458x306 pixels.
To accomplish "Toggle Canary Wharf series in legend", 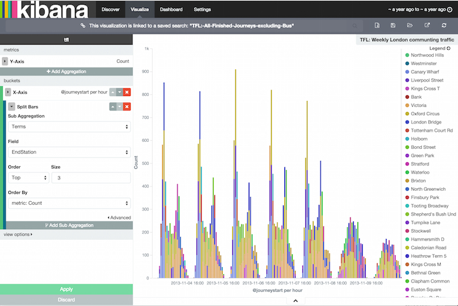I will (x=426, y=72).
